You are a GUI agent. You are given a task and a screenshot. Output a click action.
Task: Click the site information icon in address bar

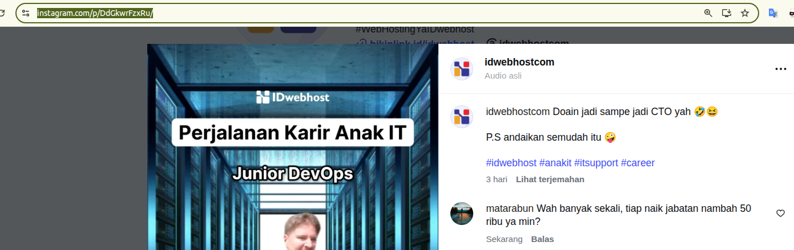pyautogui.click(x=26, y=13)
